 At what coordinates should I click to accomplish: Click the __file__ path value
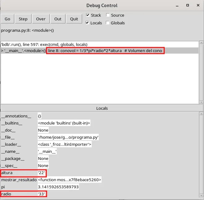pos(68,137)
